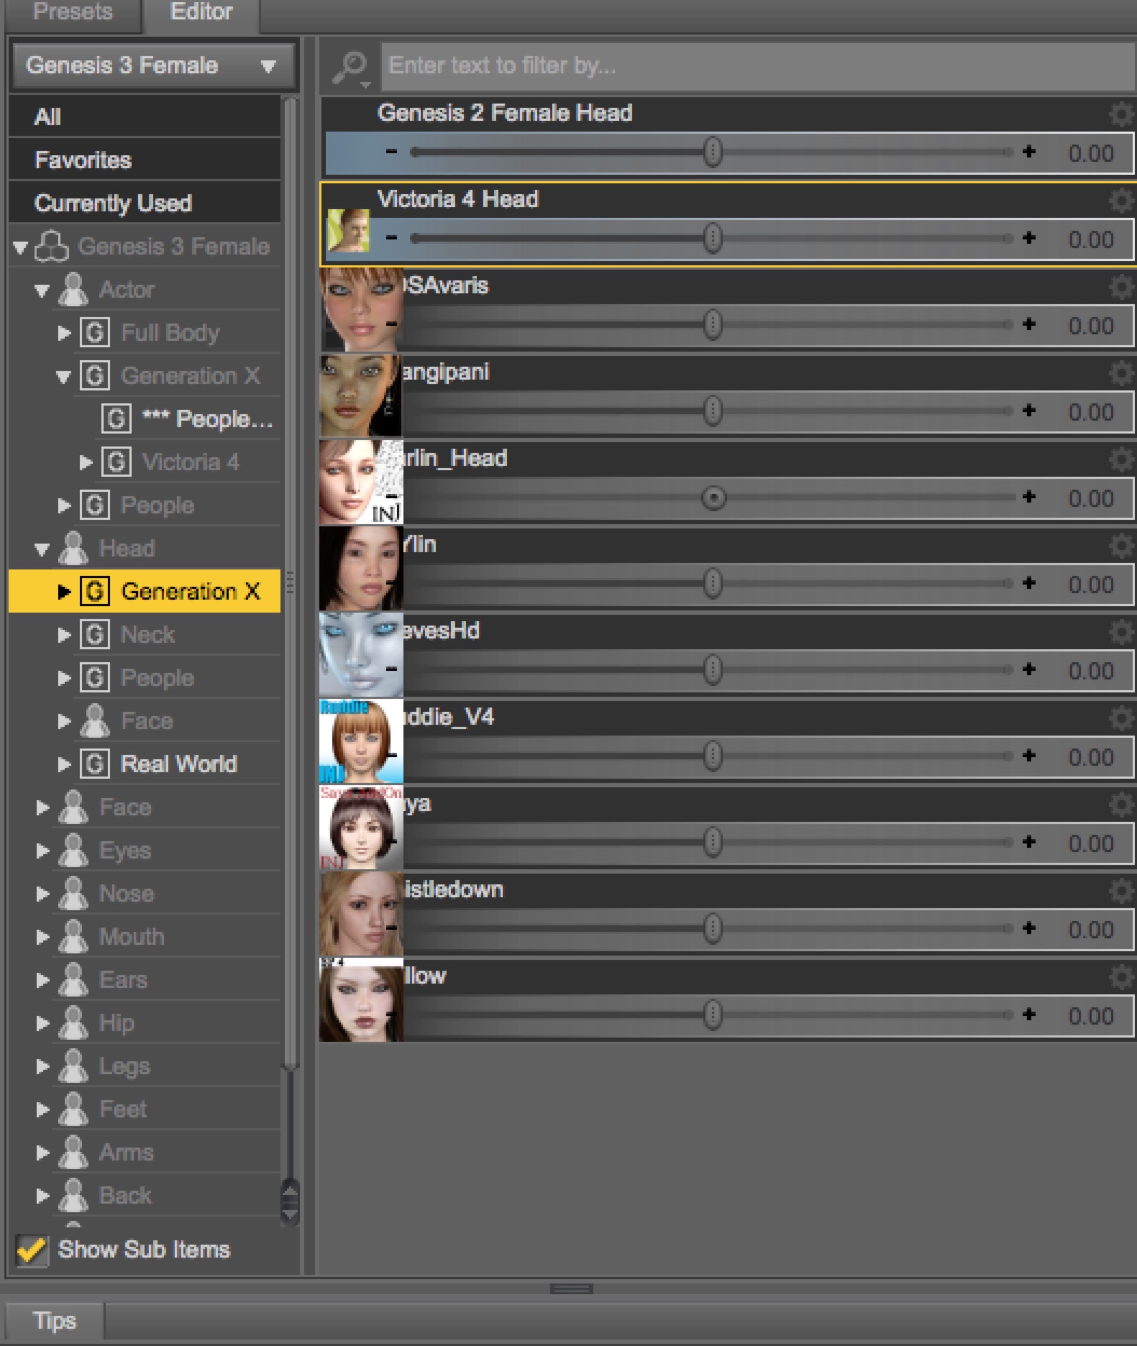Select the Currently Used filter

click(x=113, y=204)
